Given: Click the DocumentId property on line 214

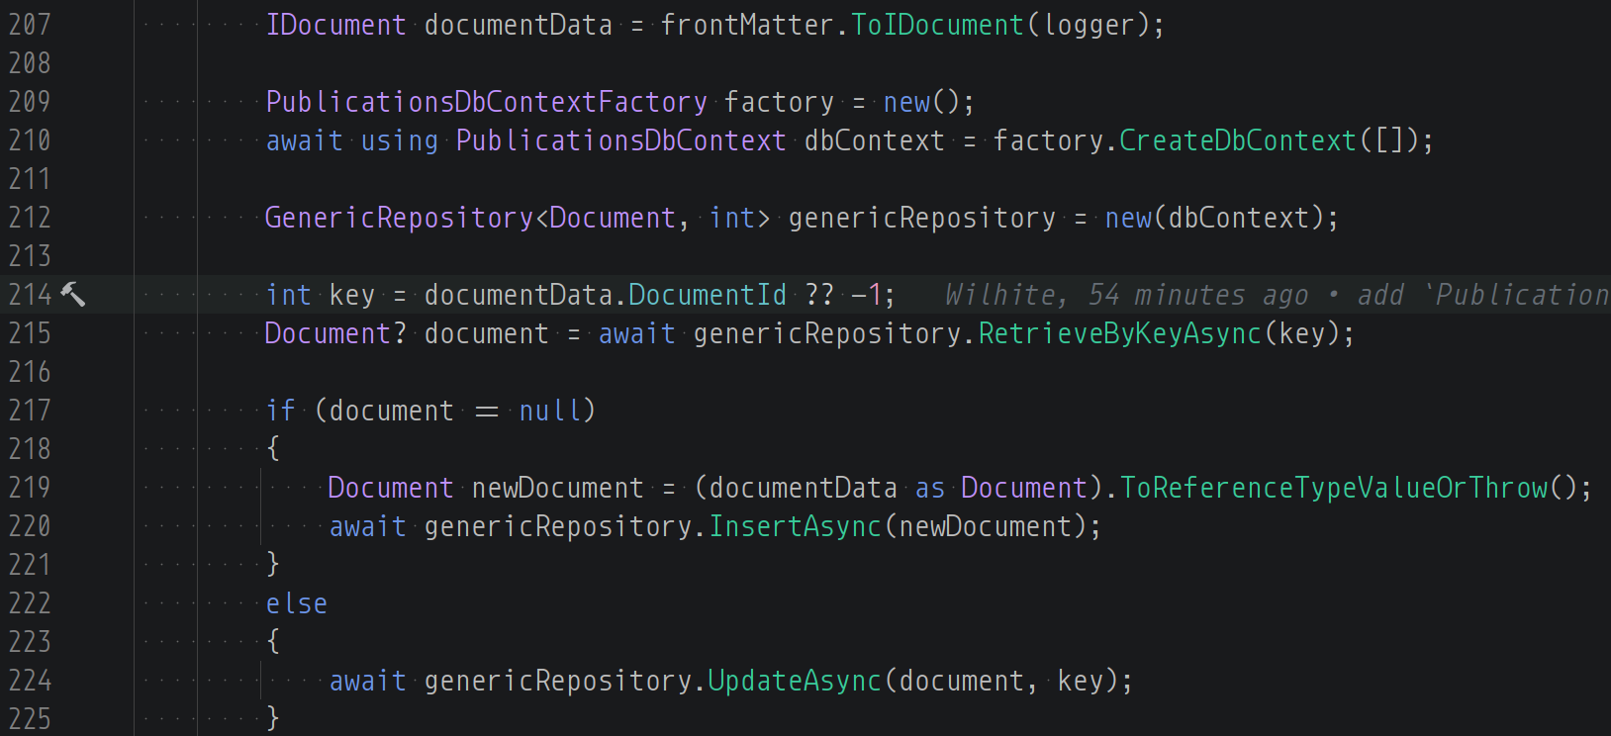Looking at the screenshot, I should click(x=708, y=295).
